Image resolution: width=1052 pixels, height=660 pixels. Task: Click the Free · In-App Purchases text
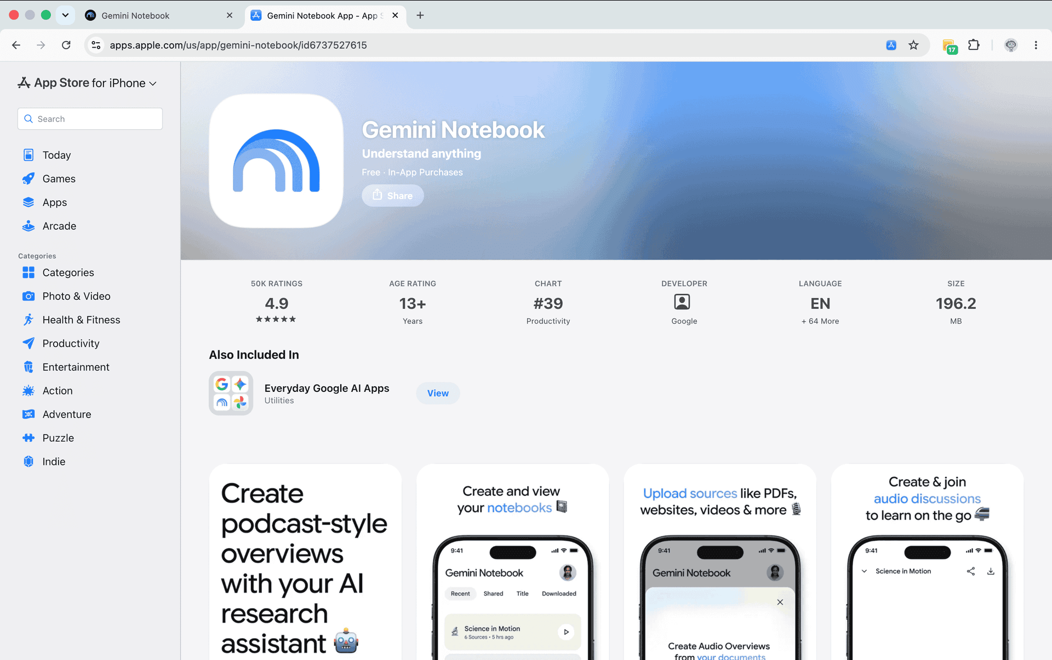[x=412, y=172]
